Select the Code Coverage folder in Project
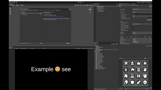Image resolution: width=161 pixels, height=90 pixels. click(100, 53)
